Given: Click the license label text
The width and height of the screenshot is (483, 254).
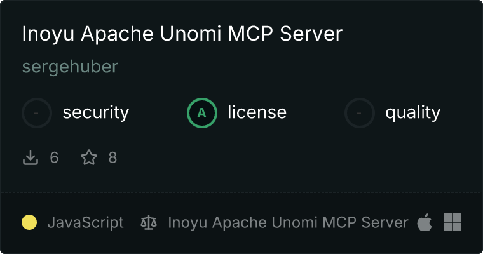Looking at the screenshot, I should point(257,112).
